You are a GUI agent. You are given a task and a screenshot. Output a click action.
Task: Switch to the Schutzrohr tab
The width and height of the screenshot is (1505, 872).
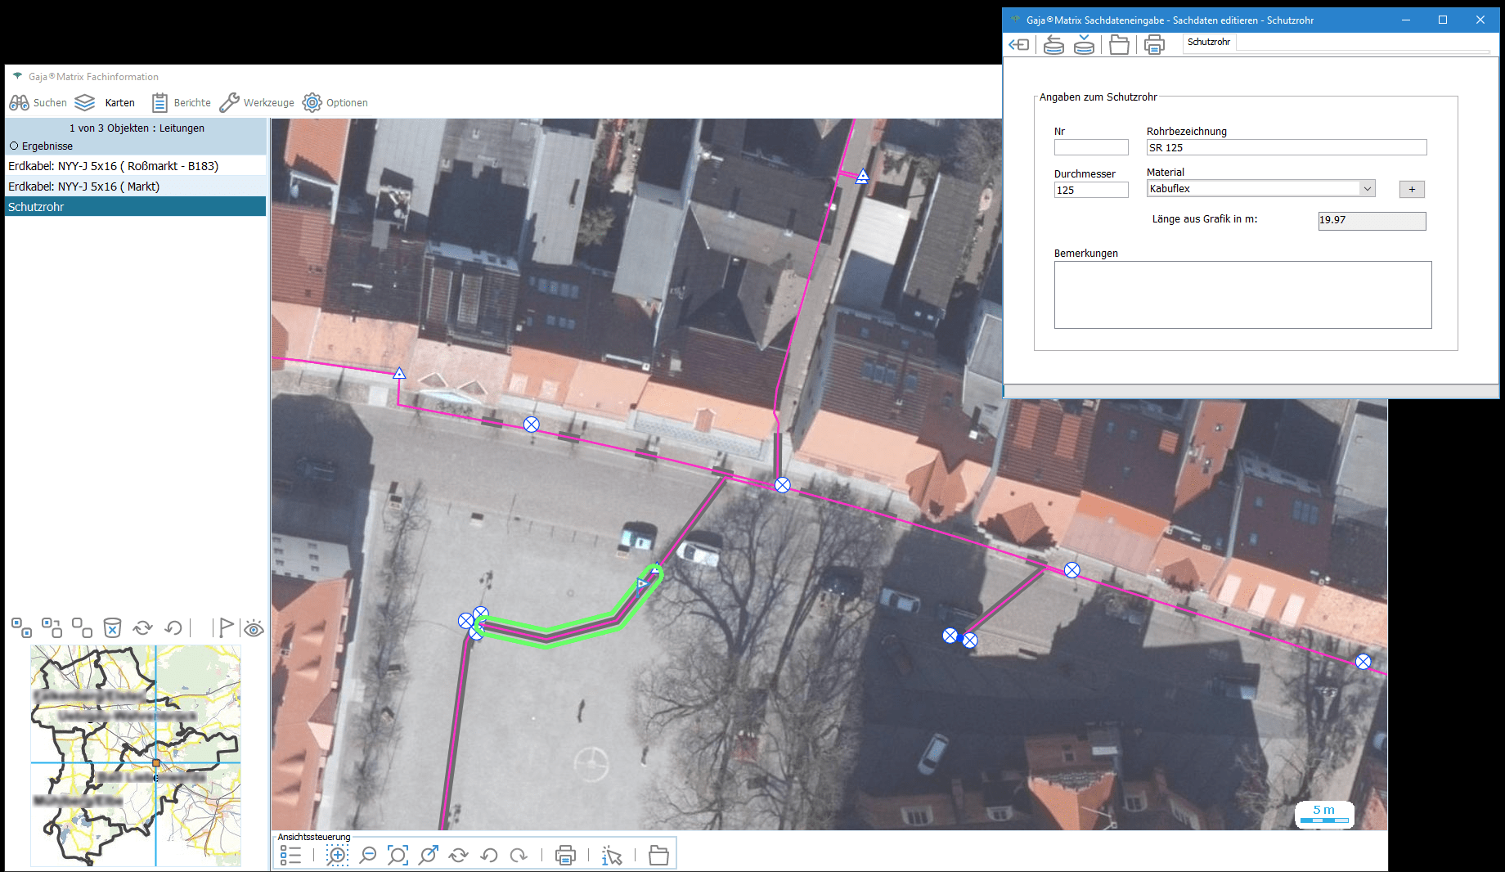pyautogui.click(x=1208, y=43)
